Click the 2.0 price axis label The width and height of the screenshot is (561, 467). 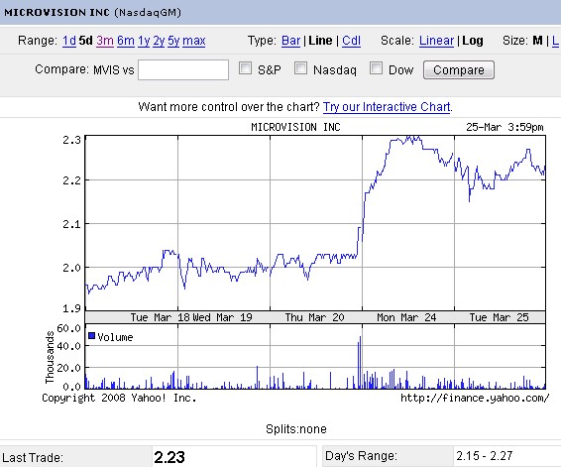coord(72,268)
